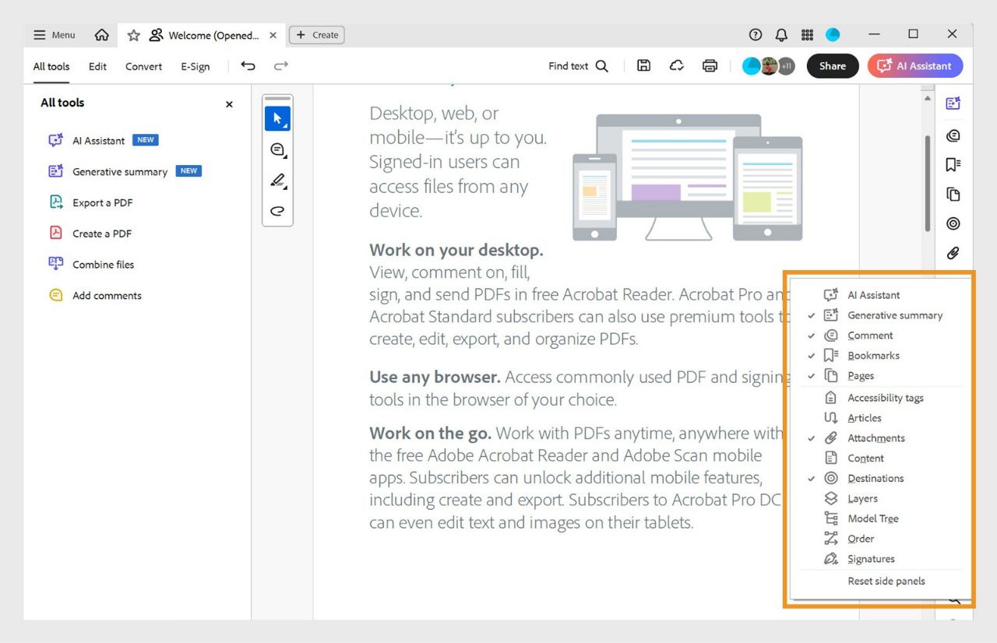Open the hamburger Menu dropdown

point(54,34)
